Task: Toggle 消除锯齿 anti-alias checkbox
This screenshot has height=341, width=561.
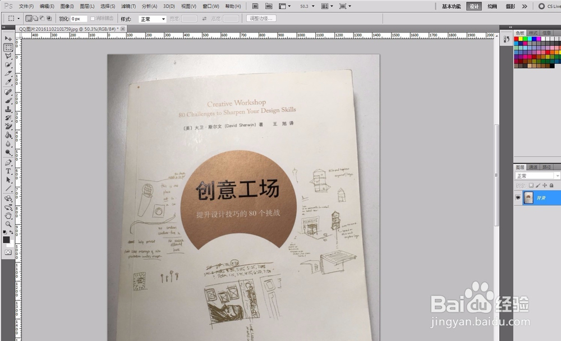Action: (x=93, y=19)
